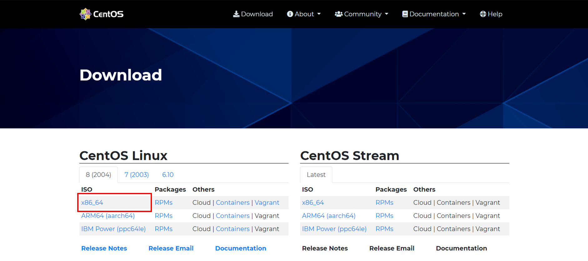Viewport: 588px width, 261px height.
Task: Click the CentOS Stream Release Notes text
Action: click(x=325, y=248)
